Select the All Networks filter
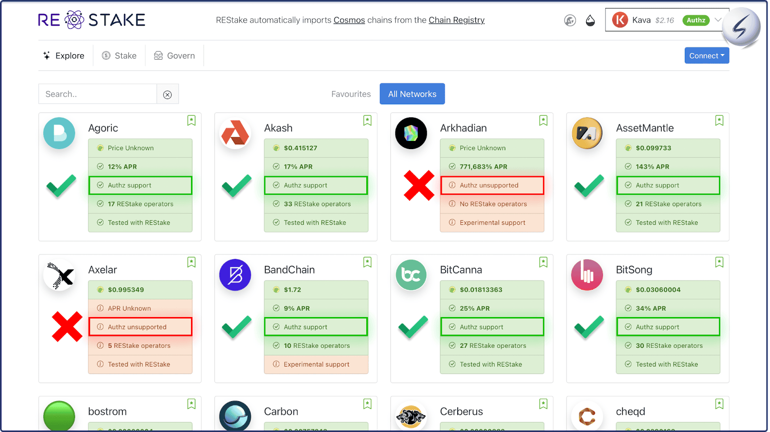 [412, 94]
